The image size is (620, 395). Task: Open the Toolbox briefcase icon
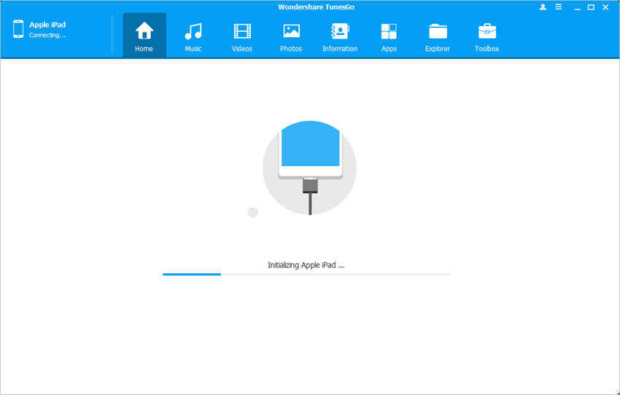click(487, 31)
